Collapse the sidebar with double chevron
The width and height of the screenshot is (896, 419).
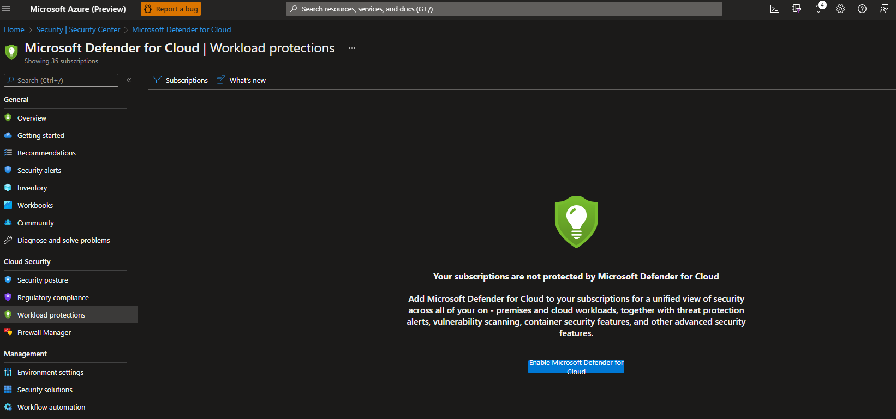click(129, 80)
